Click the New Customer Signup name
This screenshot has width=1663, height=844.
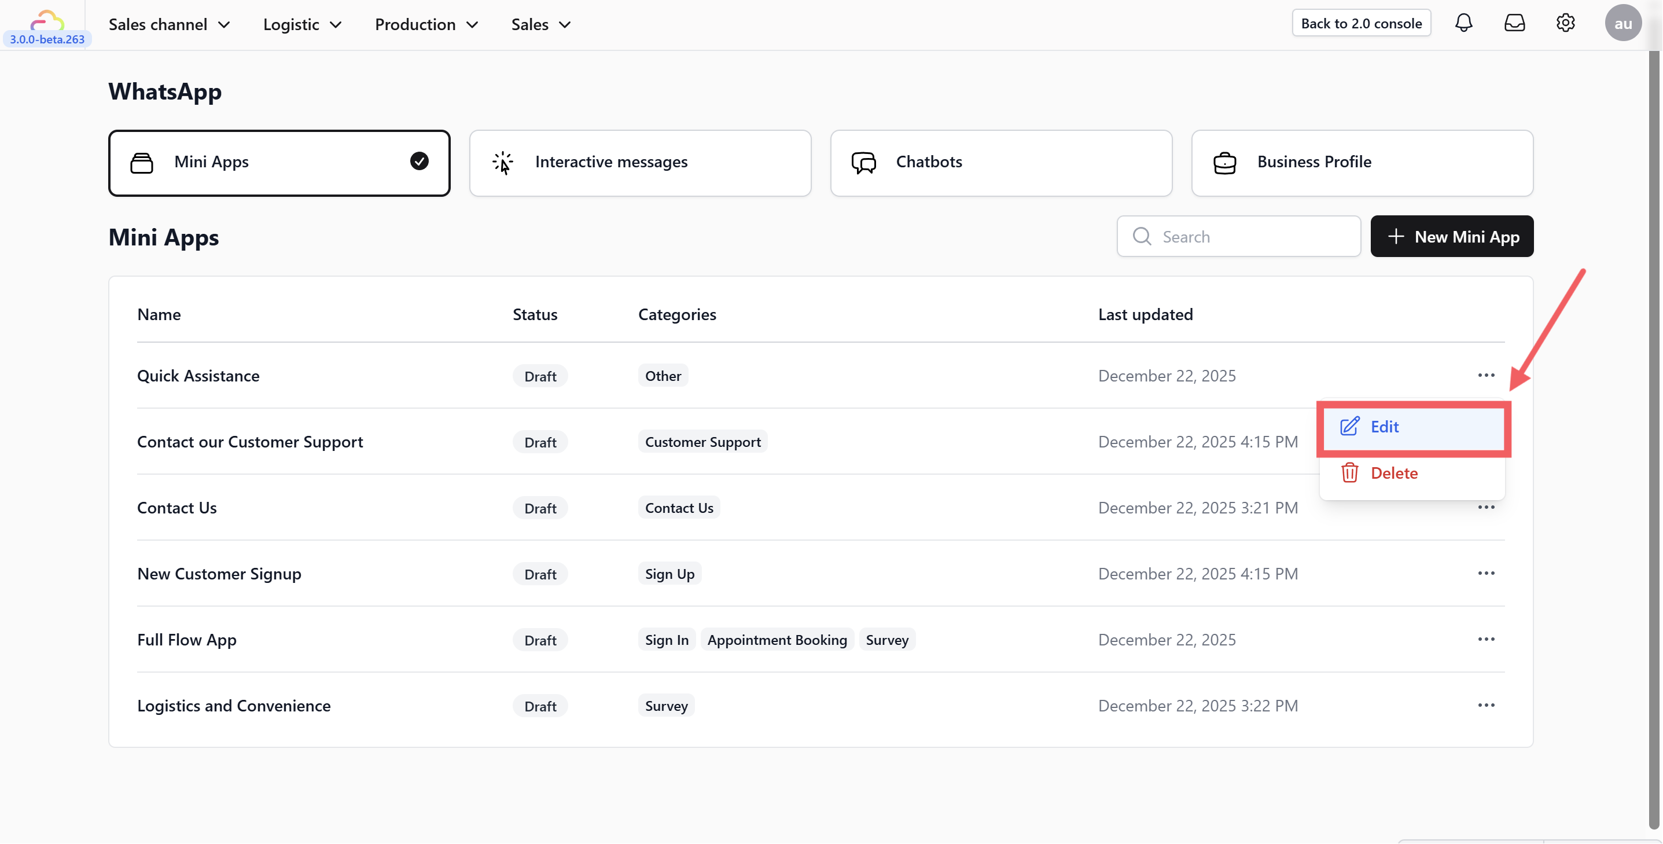[x=219, y=574]
